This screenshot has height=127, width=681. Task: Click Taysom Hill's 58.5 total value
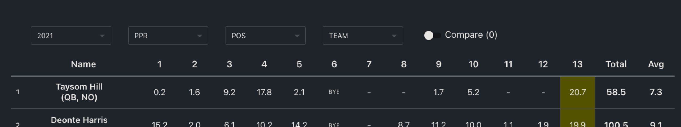coord(616,92)
